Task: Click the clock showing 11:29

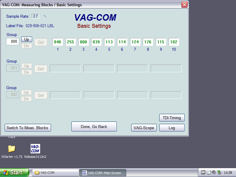Action: click(x=228, y=173)
